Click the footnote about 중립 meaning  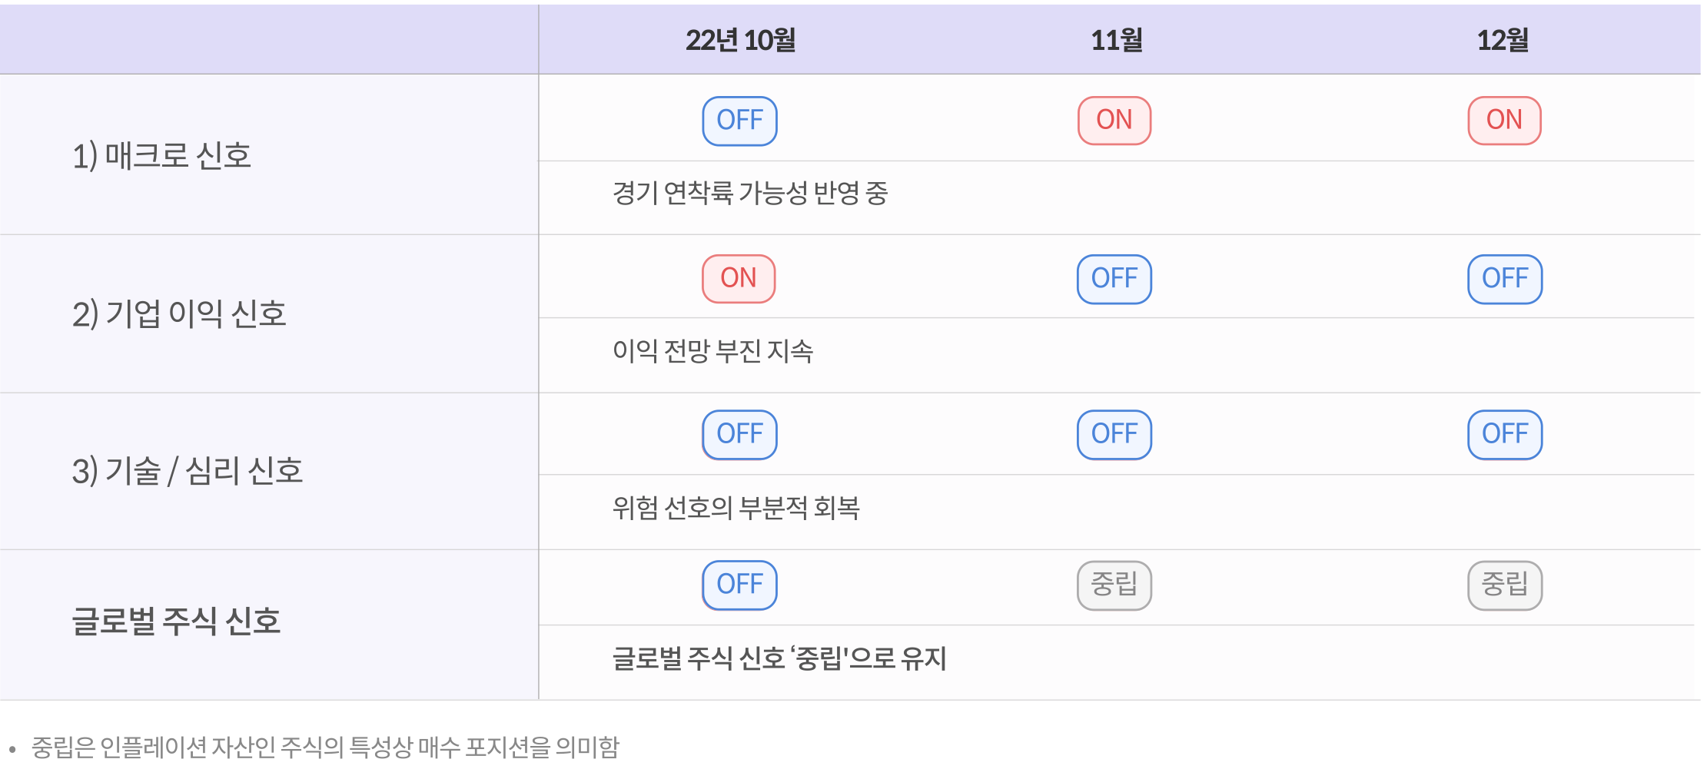pyautogui.click(x=325, y=748)
